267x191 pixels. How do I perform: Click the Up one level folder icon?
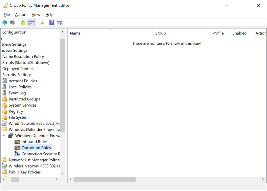(23, 22)
